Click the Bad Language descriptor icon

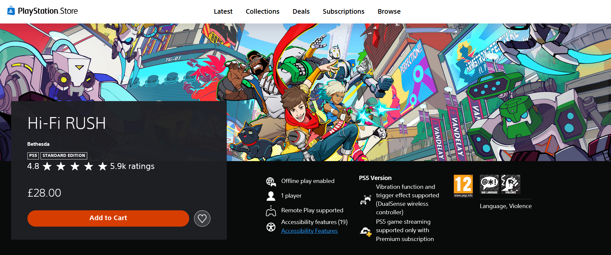(x=489, y=184)
